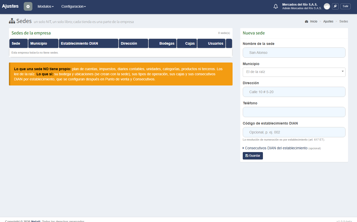The width and height of the screenshot is (357, 222).
Task: Click the Salir button
Action: [346, 6]
